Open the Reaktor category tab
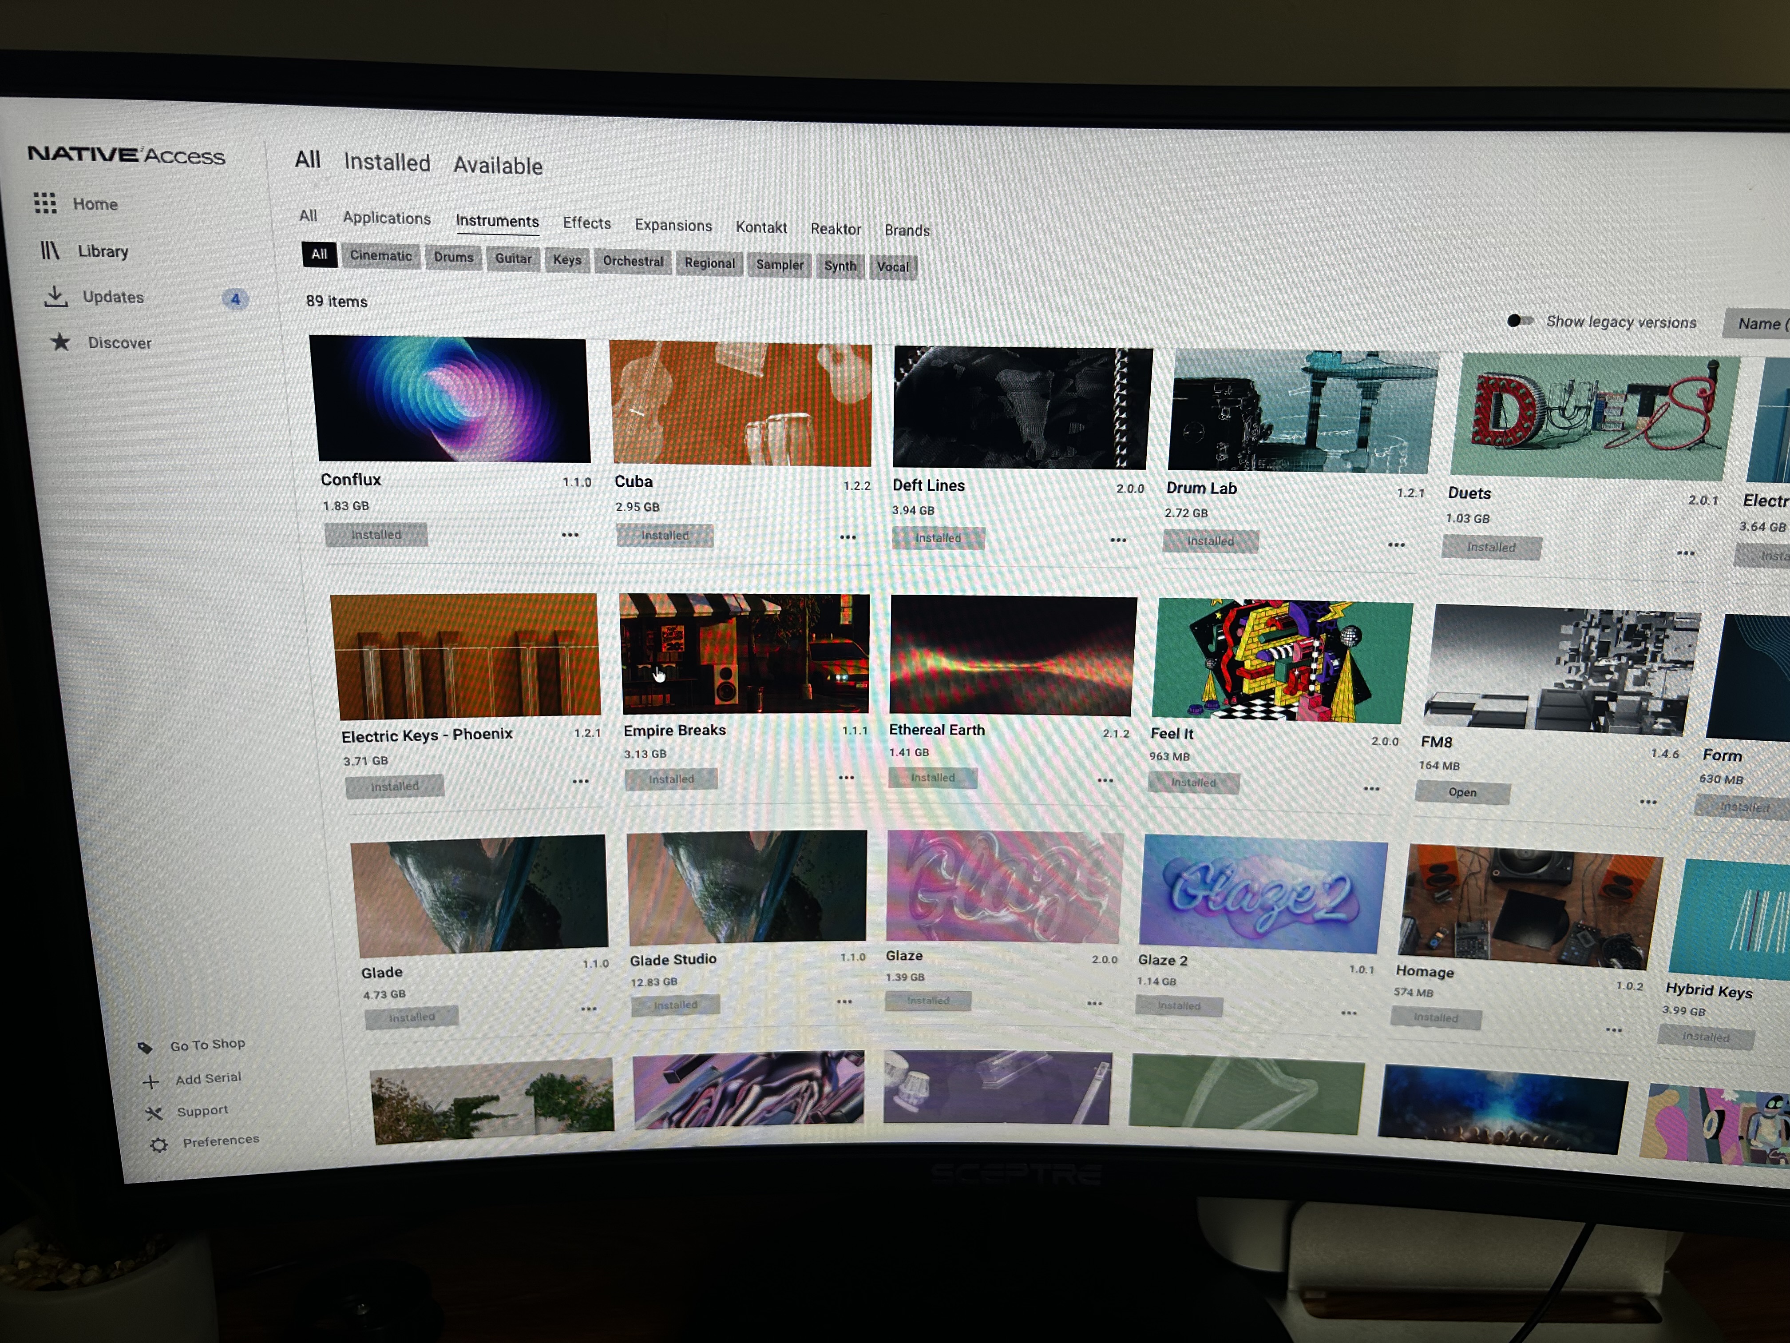The width and height of the screenshot is (1790, 1343). click(x=836, y=229)
